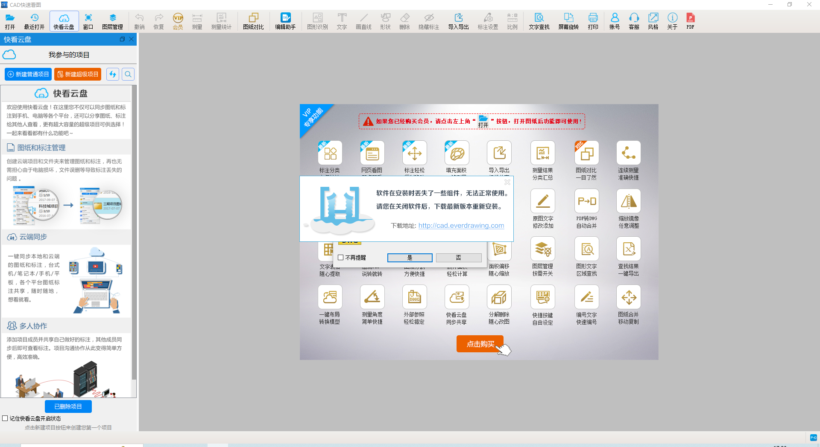This screenshot has width=820, height=447.
Task: Enable 记住快看云盘开启状态 checkbox
Action: [x=5, y=418]
